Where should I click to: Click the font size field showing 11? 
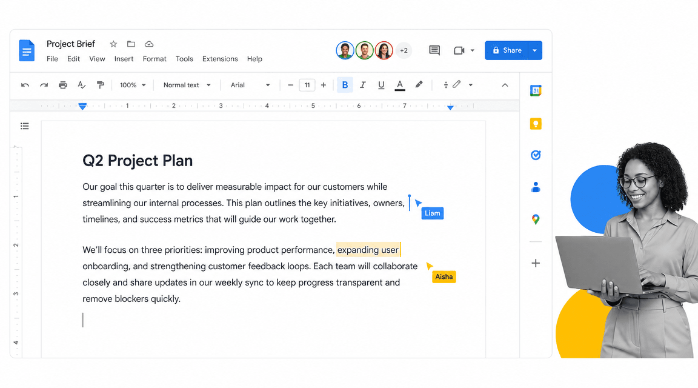[307, 85]
